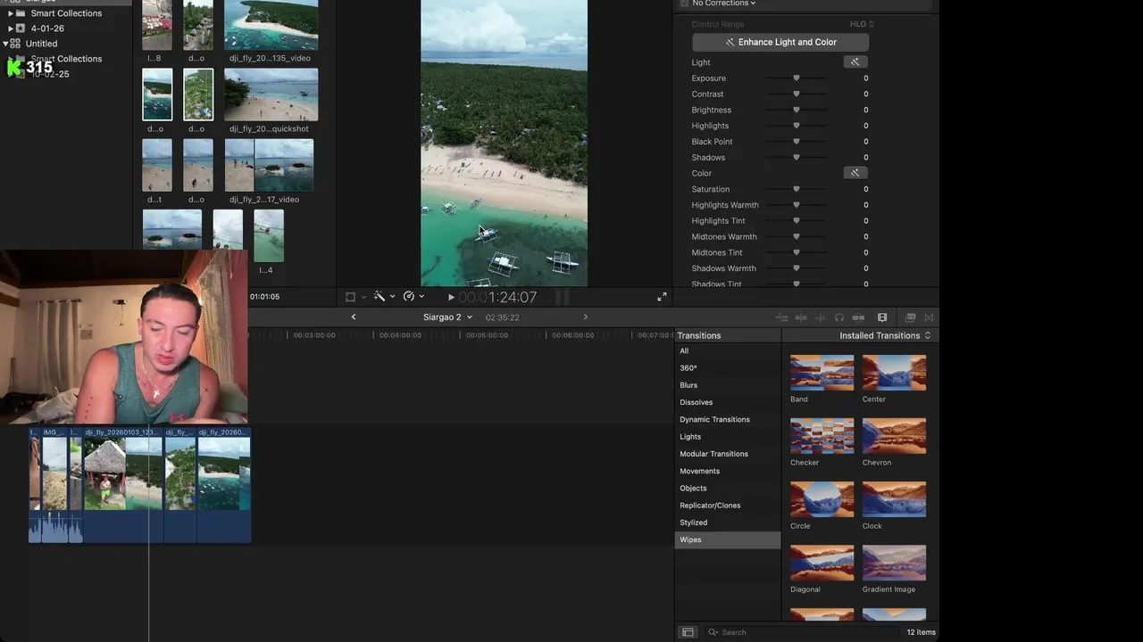This screenshot has height=642, width=1143.
Task: Select the Objects transitions category
Action: pos(728,489)
